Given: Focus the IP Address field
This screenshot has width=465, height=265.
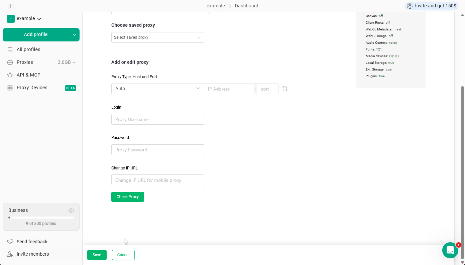Looking at the screenshot, I should (229, 89).
